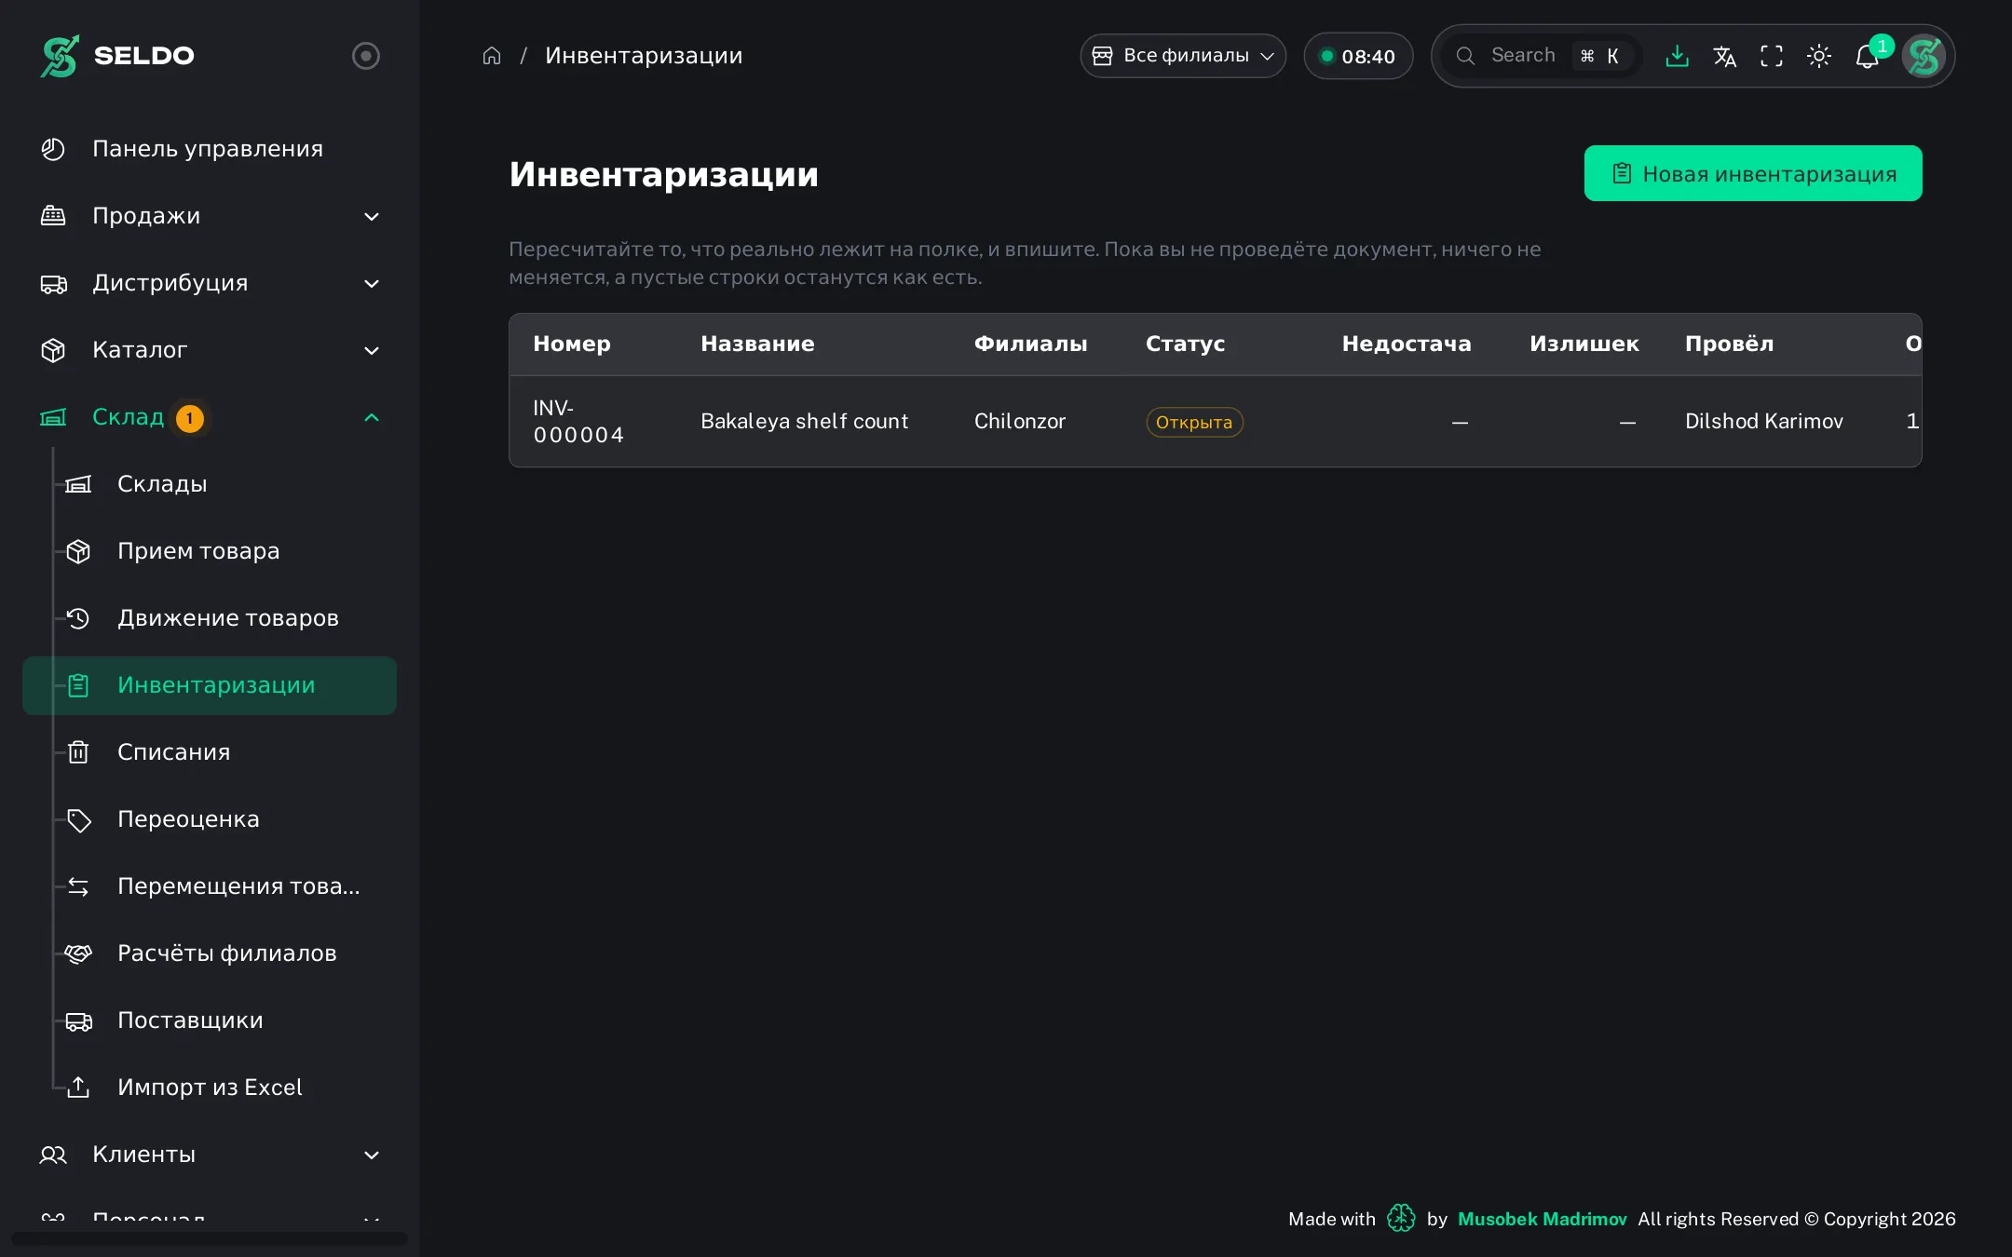Click the Новая инвентаризация button

1753,173
